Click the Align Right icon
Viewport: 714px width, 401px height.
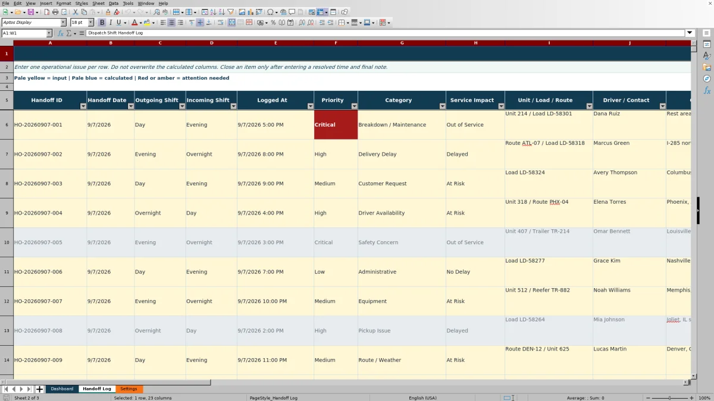180,23
